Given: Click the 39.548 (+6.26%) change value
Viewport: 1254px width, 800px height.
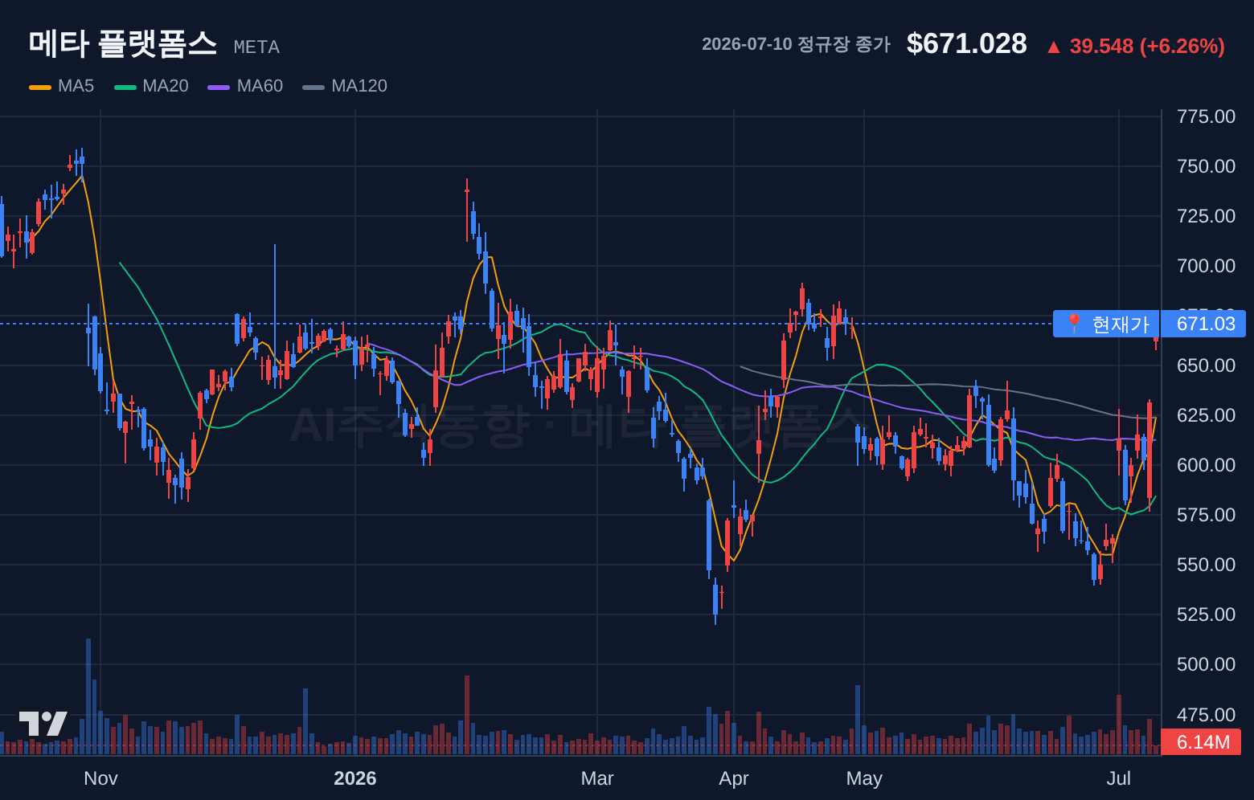Looking at the screenshot, I should [1147, 47].
